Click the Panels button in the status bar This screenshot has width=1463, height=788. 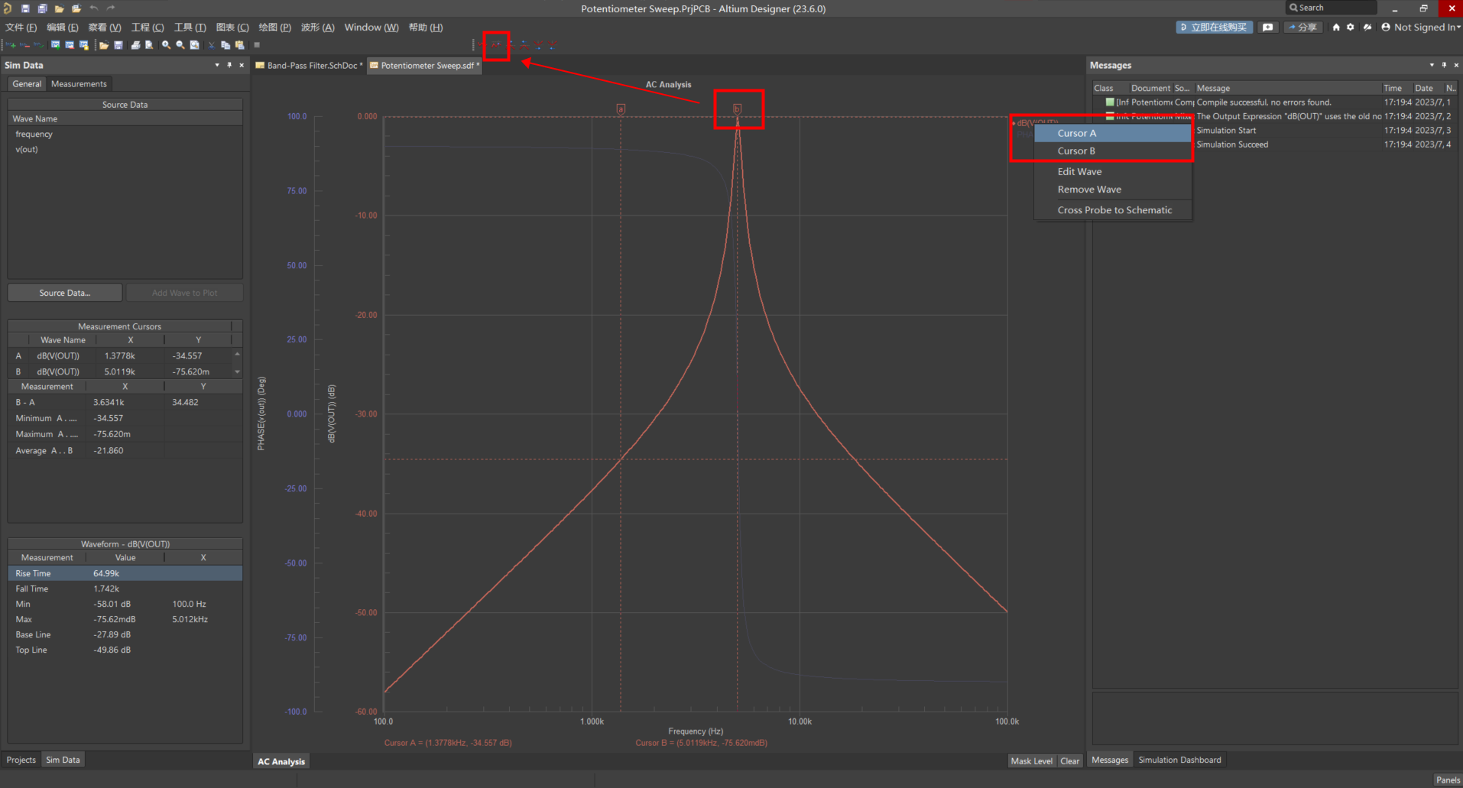coord(1447,780)
